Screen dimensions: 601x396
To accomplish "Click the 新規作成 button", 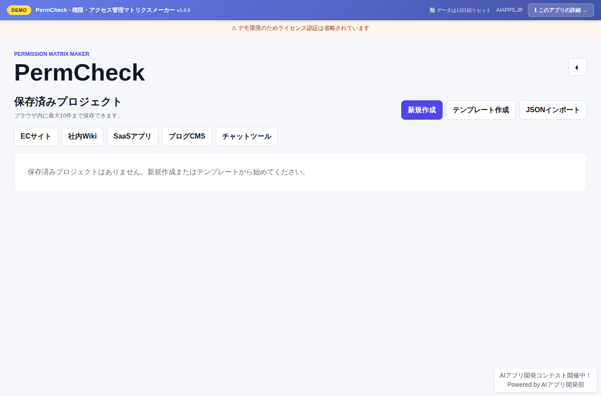I will pyautogui.click(x=422, y=110).
